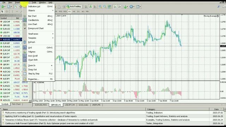Open the Insert menu
Screen dimensions: 226x127
tap(18, 2)
